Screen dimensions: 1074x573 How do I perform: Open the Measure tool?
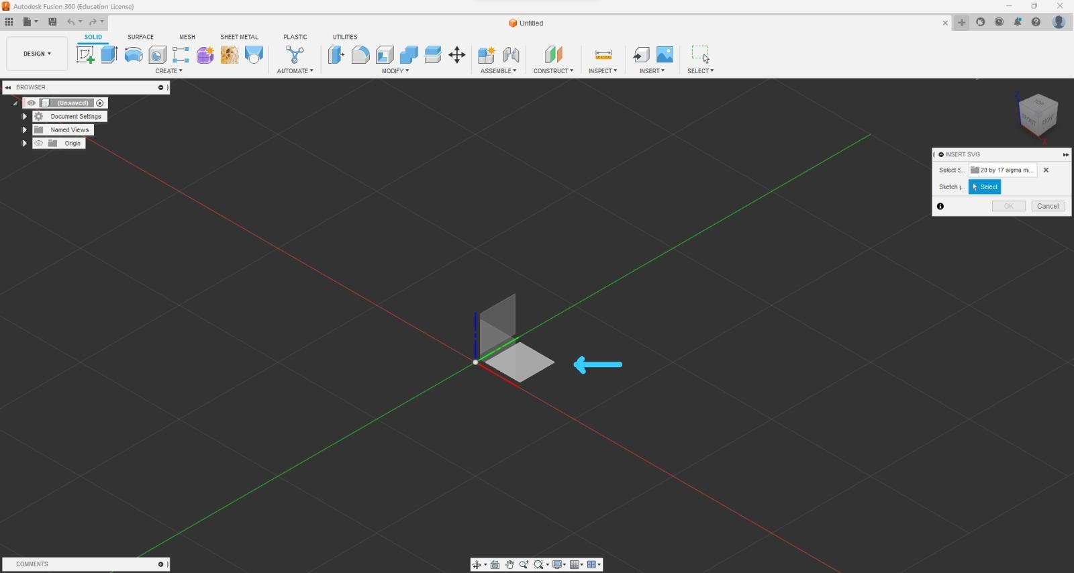point(603,54)
